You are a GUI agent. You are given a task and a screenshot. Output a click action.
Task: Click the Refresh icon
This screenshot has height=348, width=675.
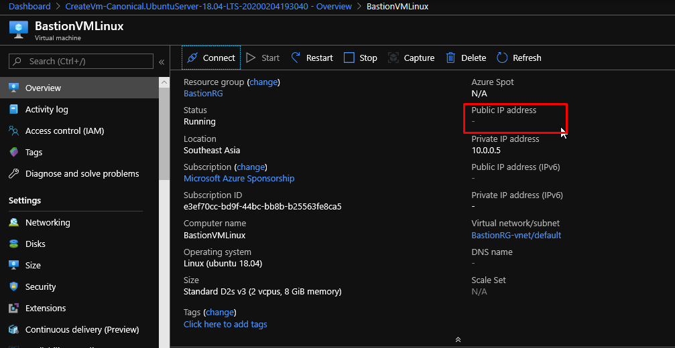tap(502, 58)
